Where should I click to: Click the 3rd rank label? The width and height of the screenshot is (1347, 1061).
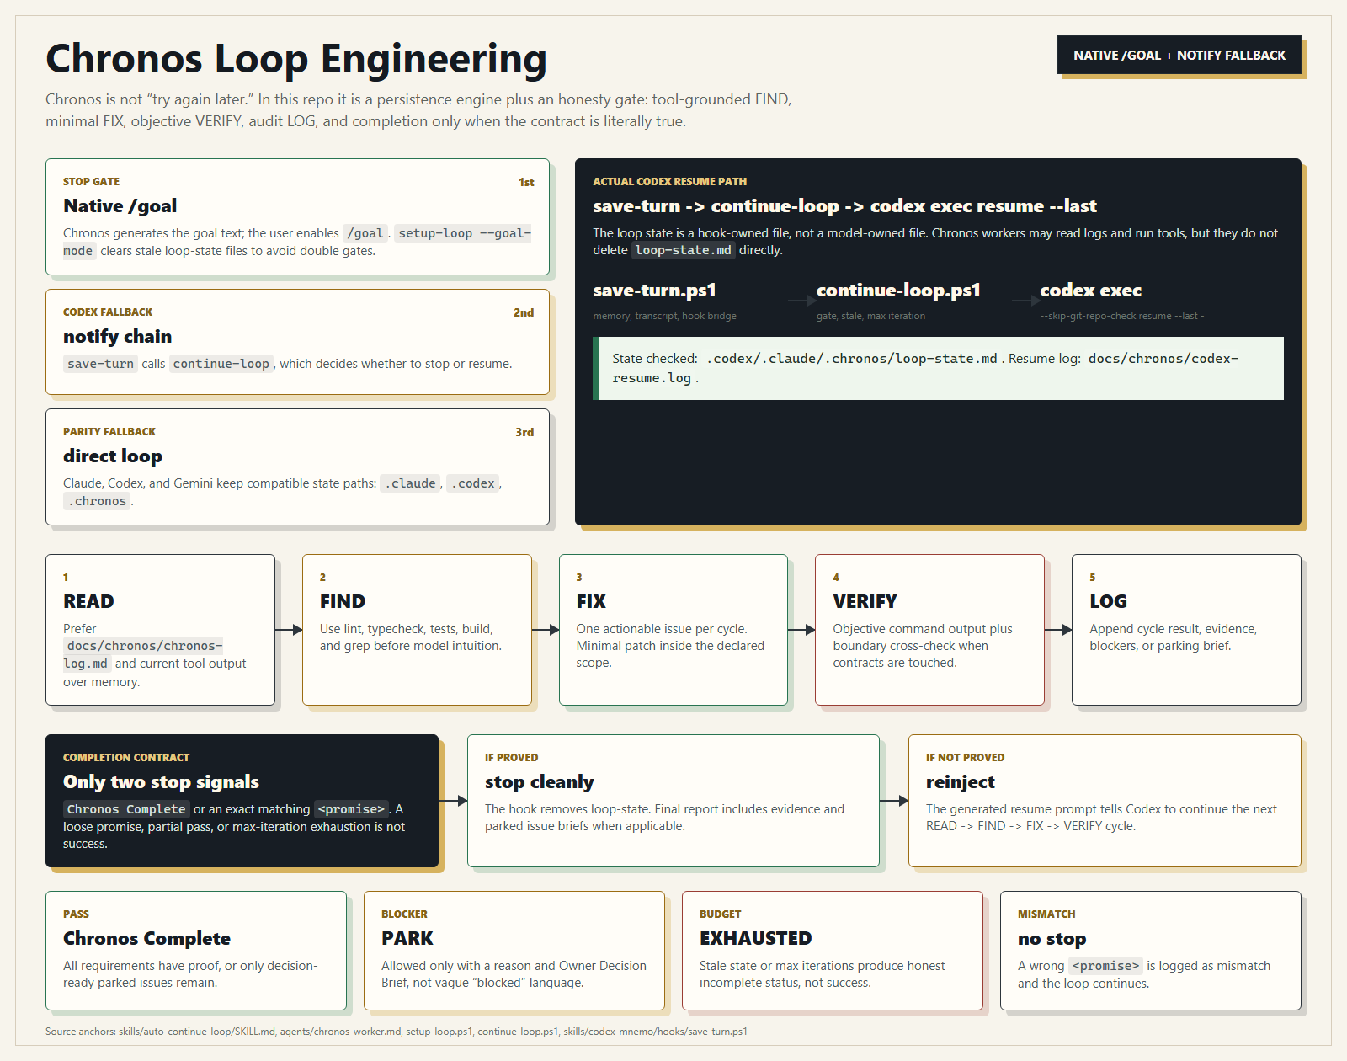pos(524,432)
